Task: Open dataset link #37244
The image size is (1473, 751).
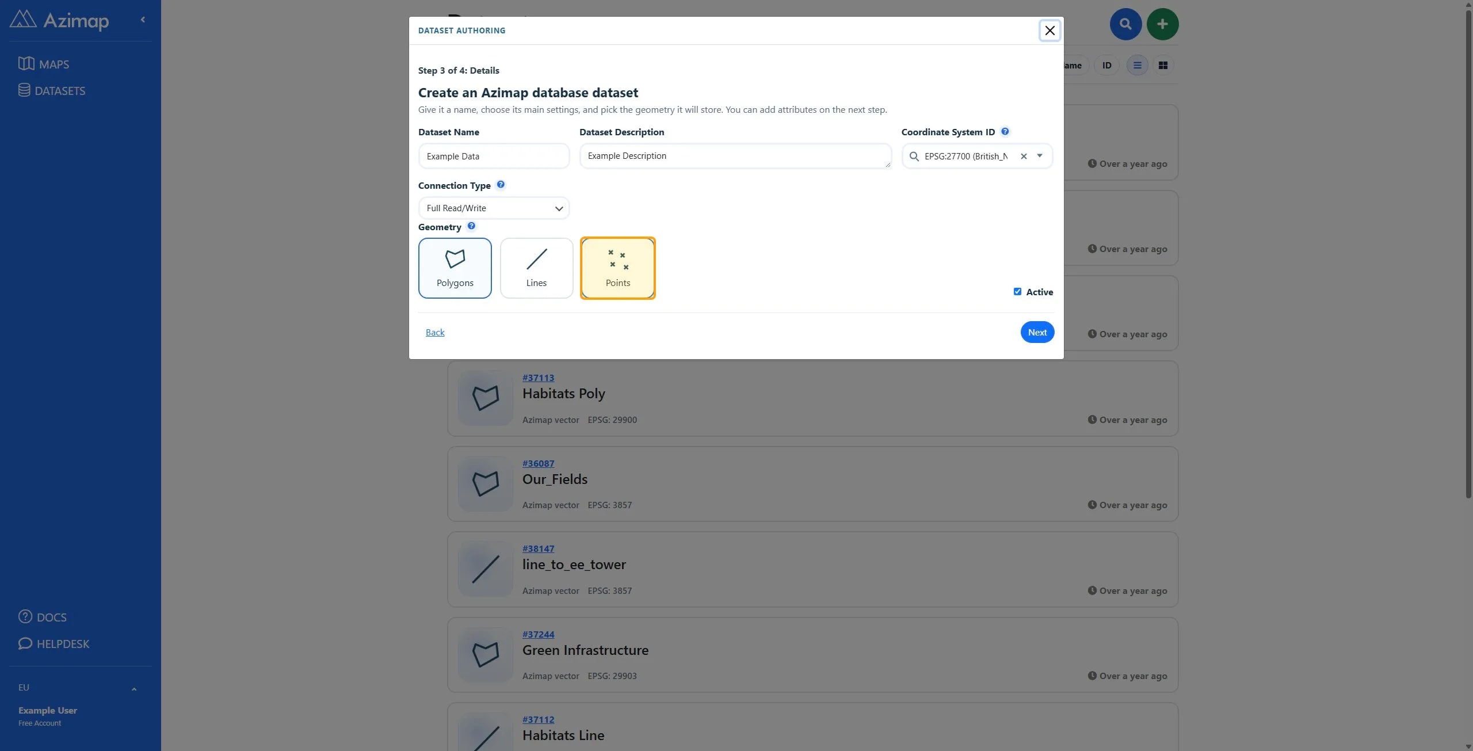Action: pyautogui.click(x=538, y=634)
